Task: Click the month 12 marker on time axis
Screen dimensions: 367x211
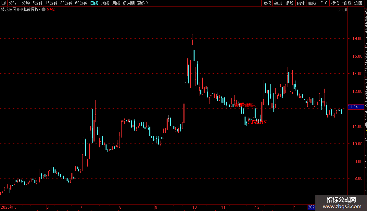Action: coord(257,207)
